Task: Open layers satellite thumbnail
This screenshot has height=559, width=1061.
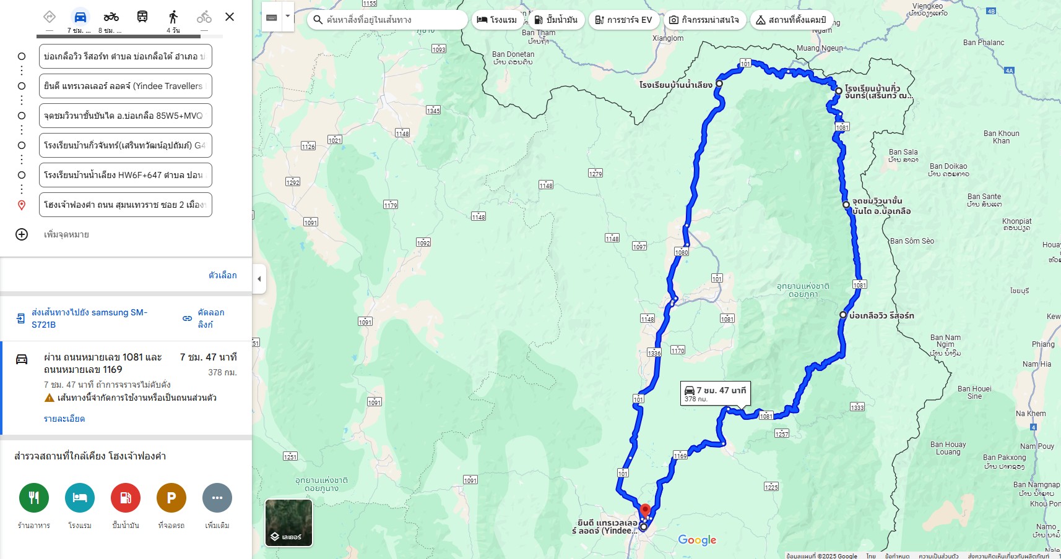Action: coord(289,523)
